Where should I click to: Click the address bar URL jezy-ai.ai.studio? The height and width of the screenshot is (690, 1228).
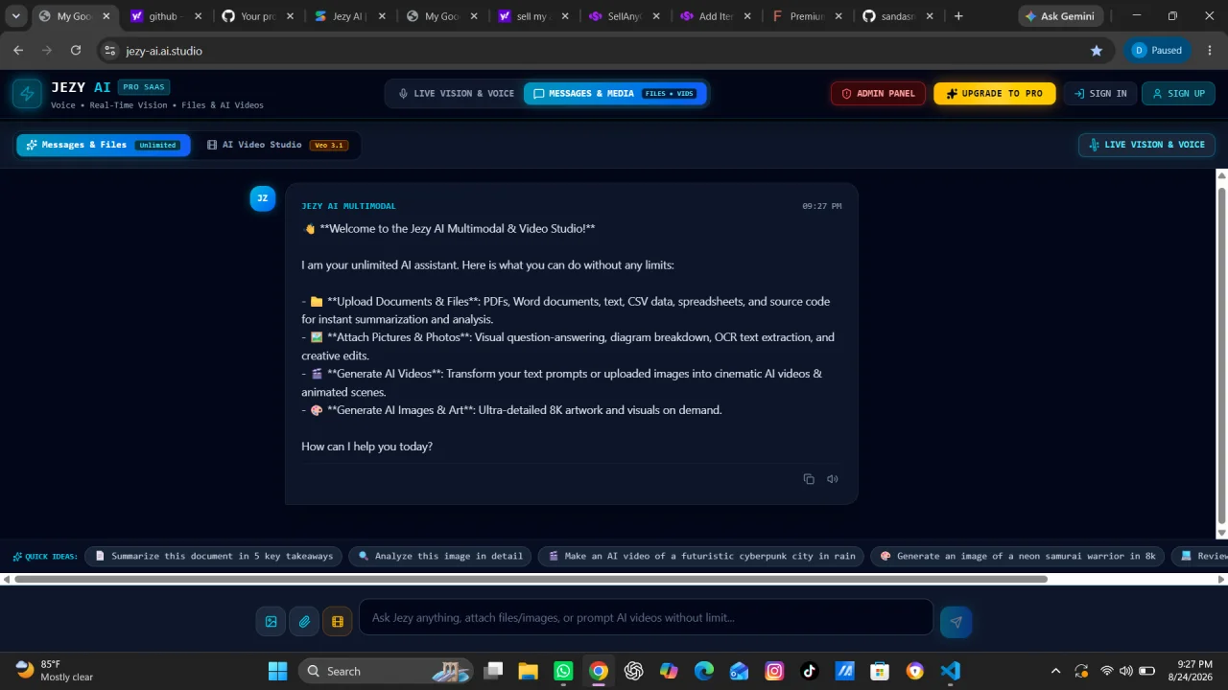tap(164, 51)
